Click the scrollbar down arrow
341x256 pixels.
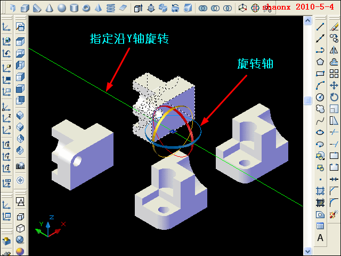tap(307, 250)
